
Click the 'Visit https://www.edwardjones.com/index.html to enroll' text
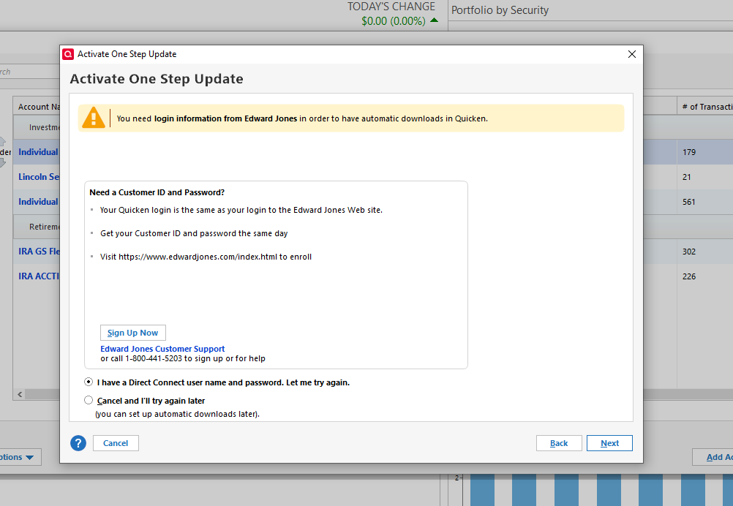[x=206, y=257]
